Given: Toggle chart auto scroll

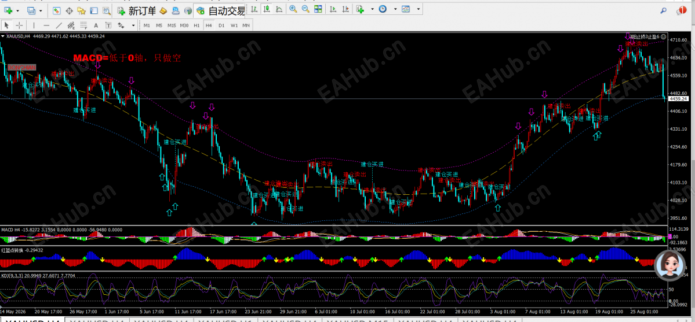Looking at the screenshot, I should pos(333,9).
